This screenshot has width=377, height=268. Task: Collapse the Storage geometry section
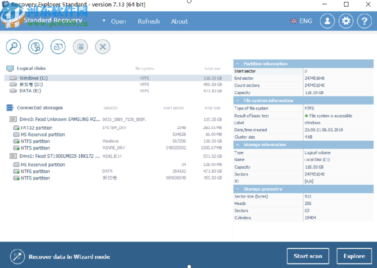(238, 189)
